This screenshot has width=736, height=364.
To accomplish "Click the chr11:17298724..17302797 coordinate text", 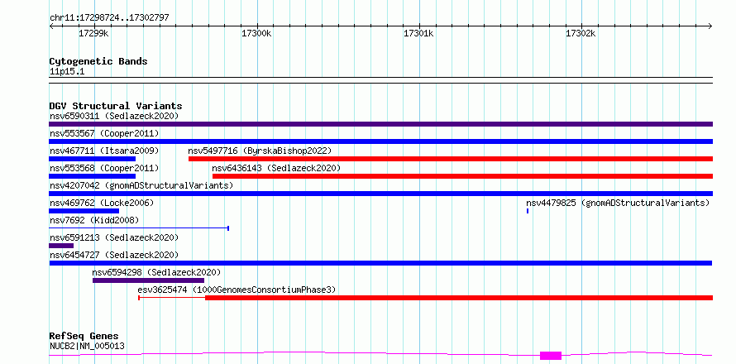I will tap(109, 18).
